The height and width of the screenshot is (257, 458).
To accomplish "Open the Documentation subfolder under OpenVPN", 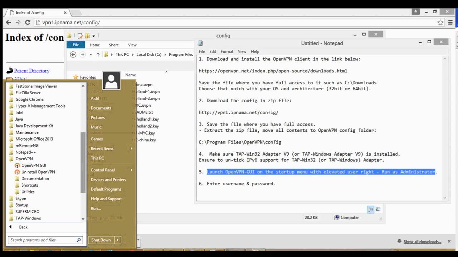I will 35,179.
